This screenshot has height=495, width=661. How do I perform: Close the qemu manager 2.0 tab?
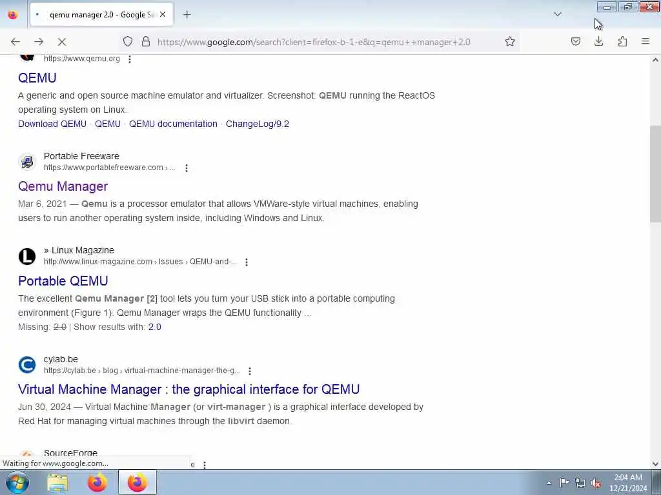[x=163, y=14]
